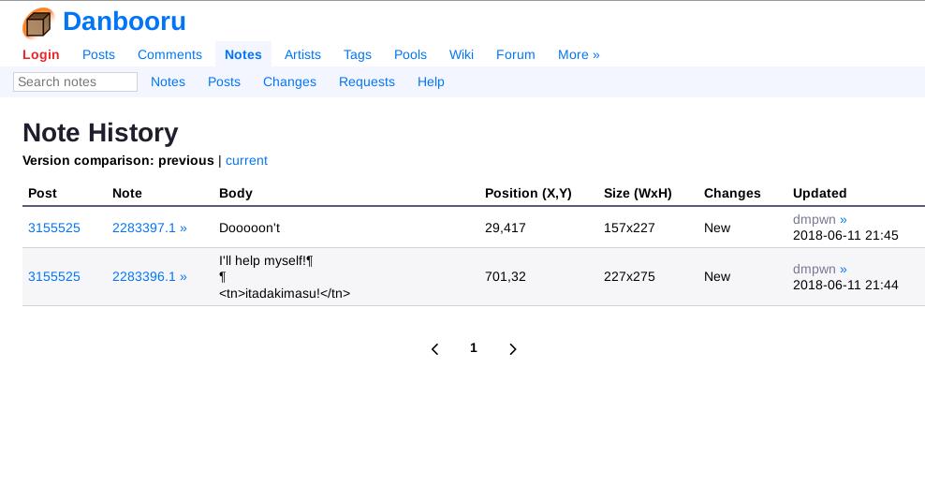Viewport: 925px width, 485px height.
Task: Open post 3155525 in the Dooooon't row
Action: [x=54, y=228]
